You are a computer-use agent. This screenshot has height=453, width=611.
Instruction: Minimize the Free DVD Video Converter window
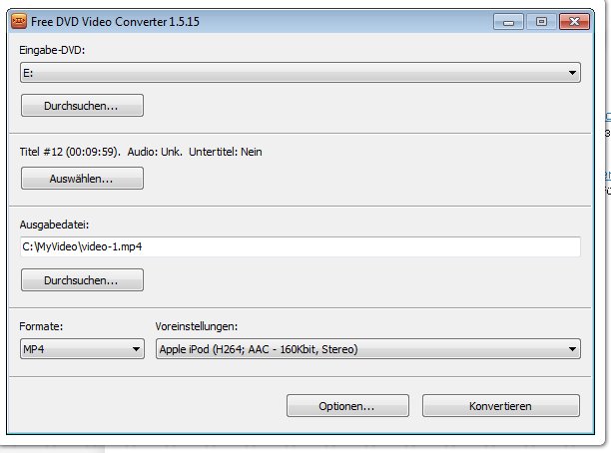click(512, 21)
